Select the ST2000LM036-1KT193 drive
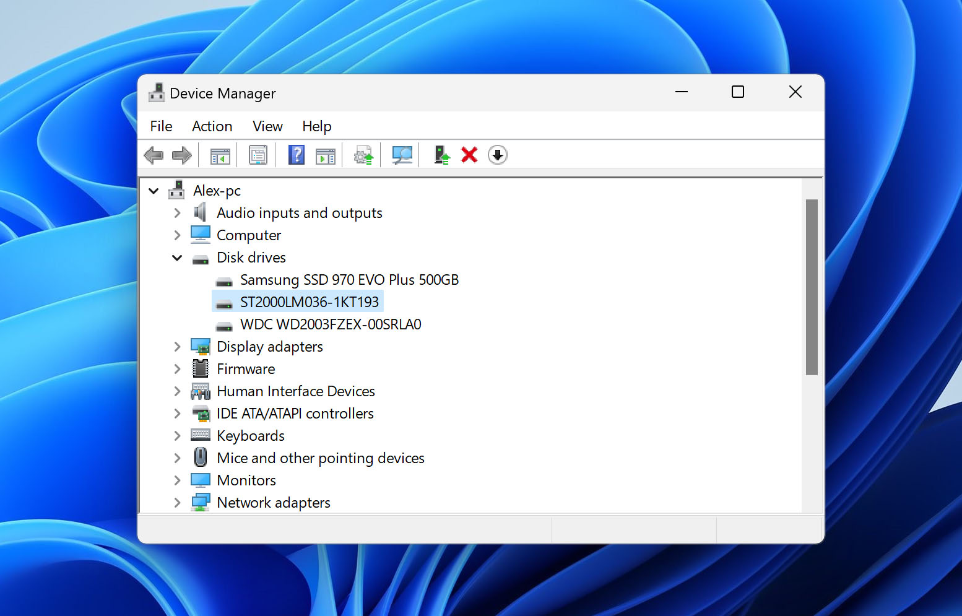962x616 pixels. [309, 302]
